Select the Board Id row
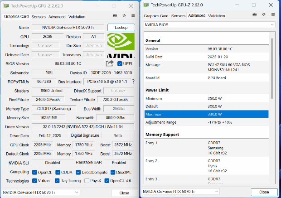281x198 pixels. (207, 77)
